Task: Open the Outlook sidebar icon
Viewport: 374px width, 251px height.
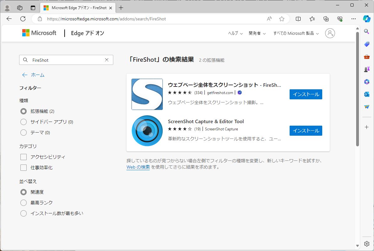Action: [366, 94]
